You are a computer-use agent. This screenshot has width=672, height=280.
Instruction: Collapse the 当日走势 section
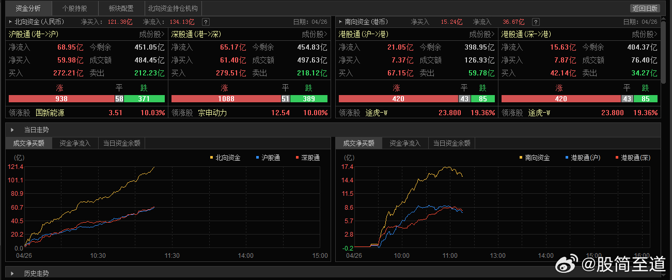(12, 130)
